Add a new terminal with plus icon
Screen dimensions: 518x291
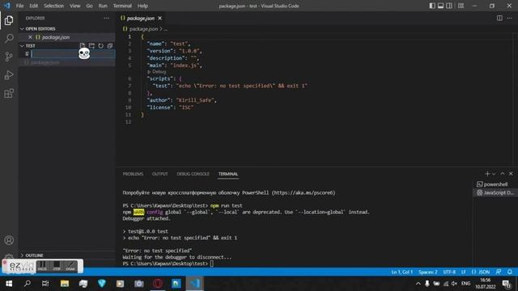[x=487, y=174]
